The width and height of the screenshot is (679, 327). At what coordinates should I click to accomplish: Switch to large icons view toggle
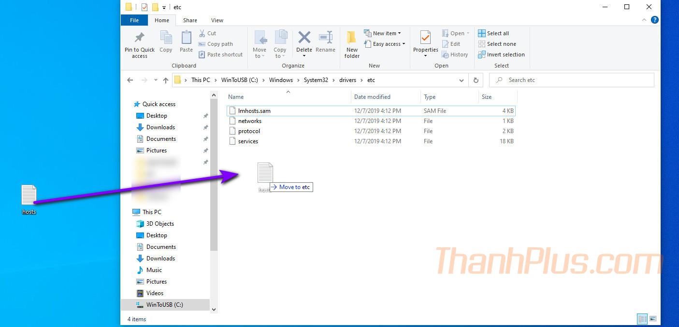653,319
